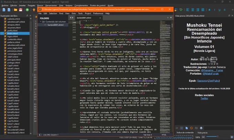This screenshot has width=234, height=140.
Task: Select Tab Size: 4 in Sublime status bar
Action: click(147, 135)
